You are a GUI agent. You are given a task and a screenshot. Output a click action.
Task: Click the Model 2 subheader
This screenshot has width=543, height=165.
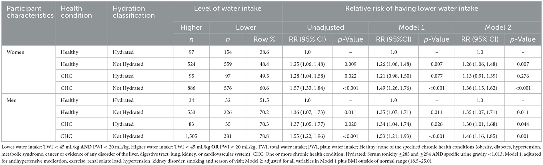(498, 27)
